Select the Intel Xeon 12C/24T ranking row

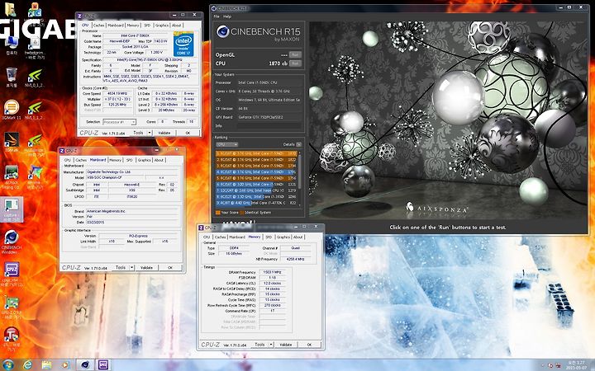click(x=256, y=190)
